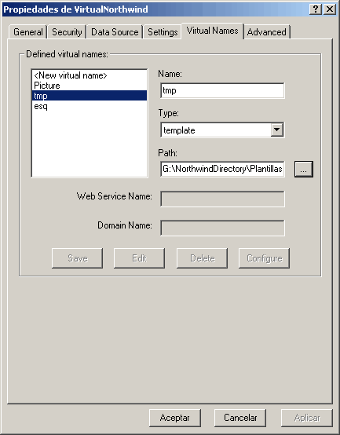Go to the Data Source tab
This screenshot has height=435, width=340.
(115, 32)
